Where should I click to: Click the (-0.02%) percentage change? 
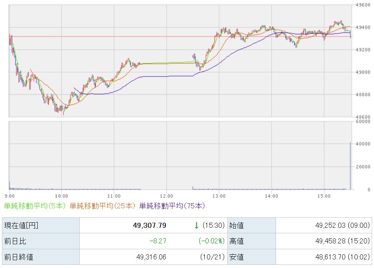212,241
